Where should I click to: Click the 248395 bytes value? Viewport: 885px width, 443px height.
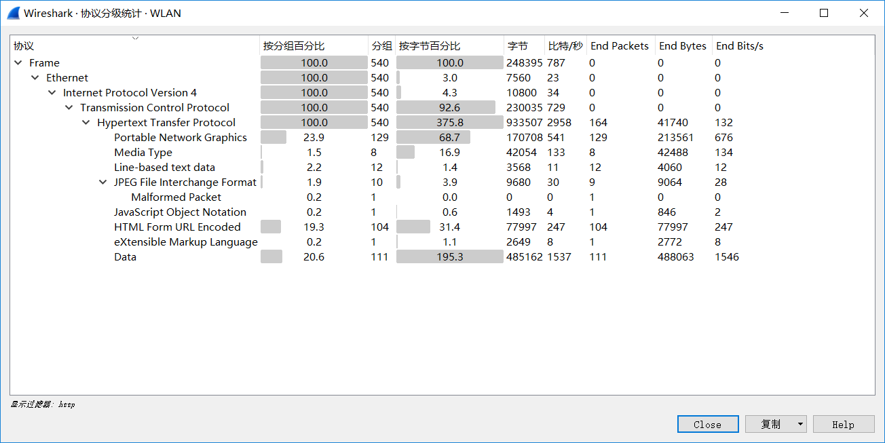(x=525, y=62)
